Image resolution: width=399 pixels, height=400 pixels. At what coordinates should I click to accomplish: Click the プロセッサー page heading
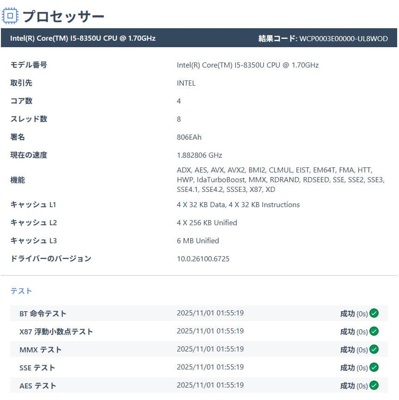65,16
